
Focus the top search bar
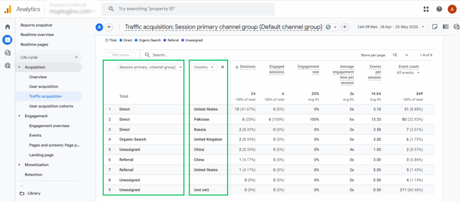[x=188, y=9]
